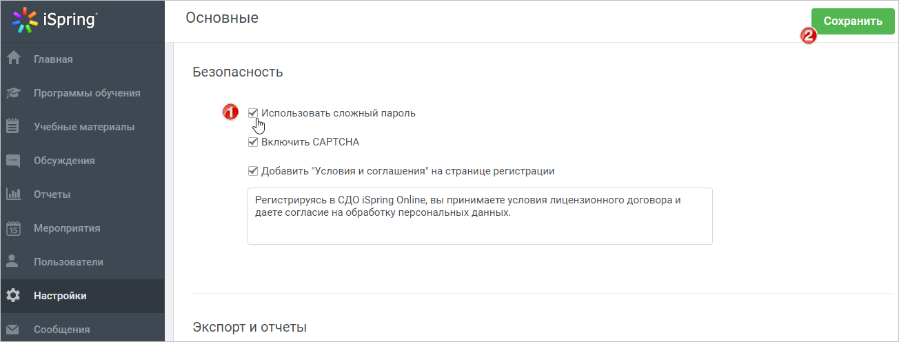Select the person icon for Пользователи
The height and width of the screenshot is (342, 899).
pos(13,261)
